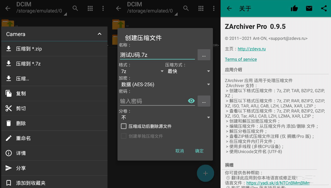Click the trash 删除 icon
331x188 pixels.
click(x=9, y=123)
